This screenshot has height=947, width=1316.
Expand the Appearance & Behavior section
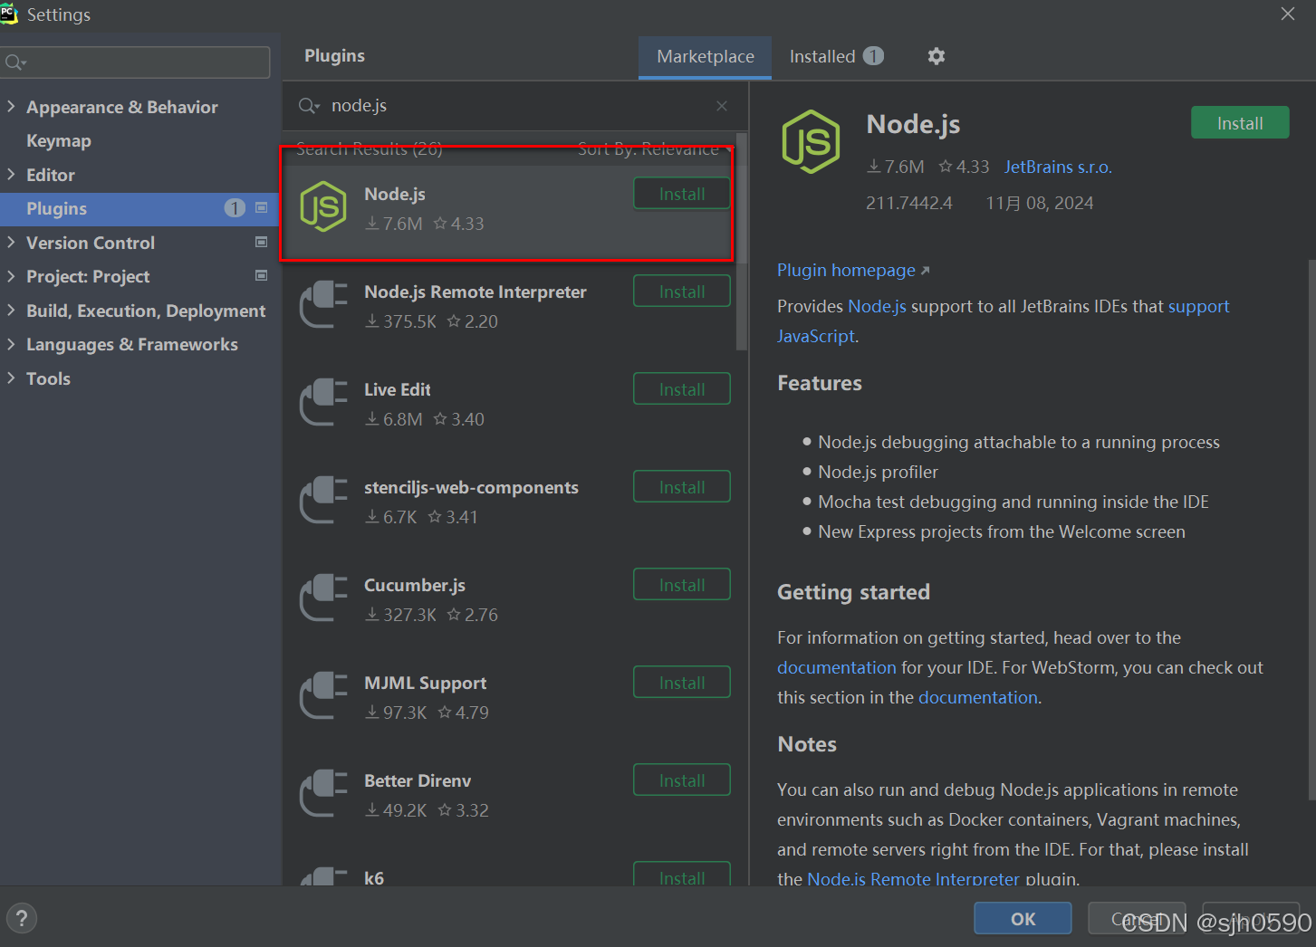point(12,106)
